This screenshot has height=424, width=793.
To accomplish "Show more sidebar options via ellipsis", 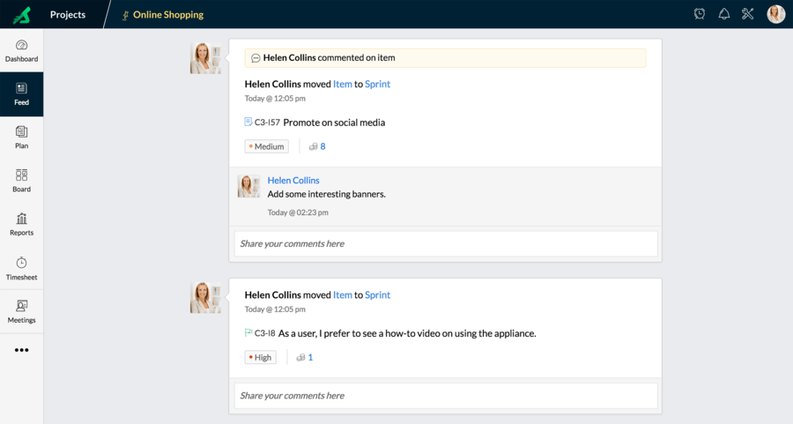I will pos(21,350).
